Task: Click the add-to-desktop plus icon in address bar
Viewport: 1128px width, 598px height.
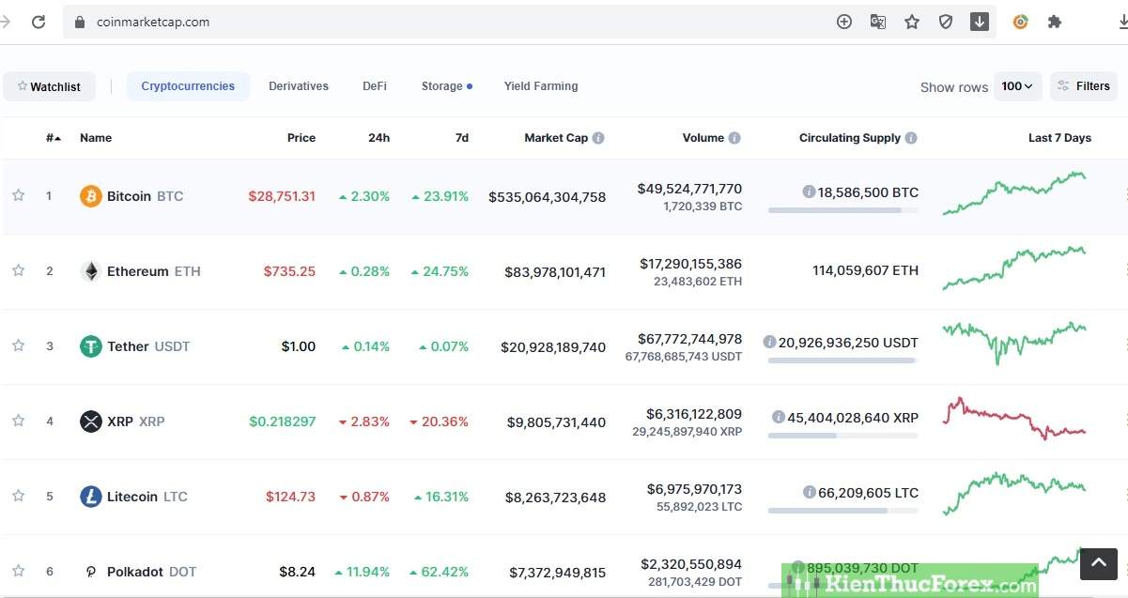Action: pos(844,22)
